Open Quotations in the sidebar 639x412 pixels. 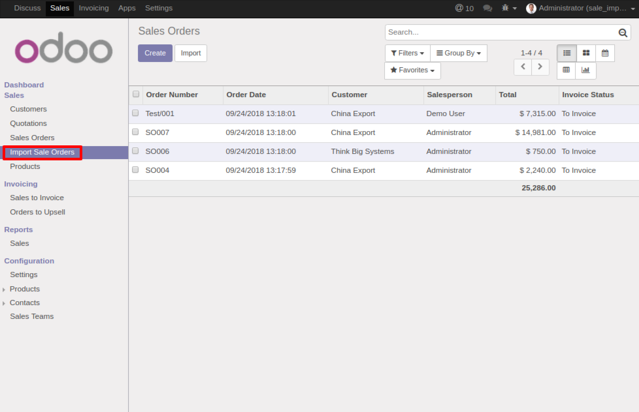click(28, 123)
